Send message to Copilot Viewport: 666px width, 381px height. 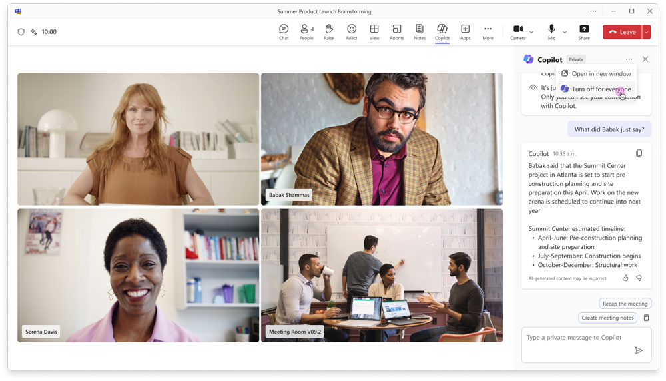(639, 350)
